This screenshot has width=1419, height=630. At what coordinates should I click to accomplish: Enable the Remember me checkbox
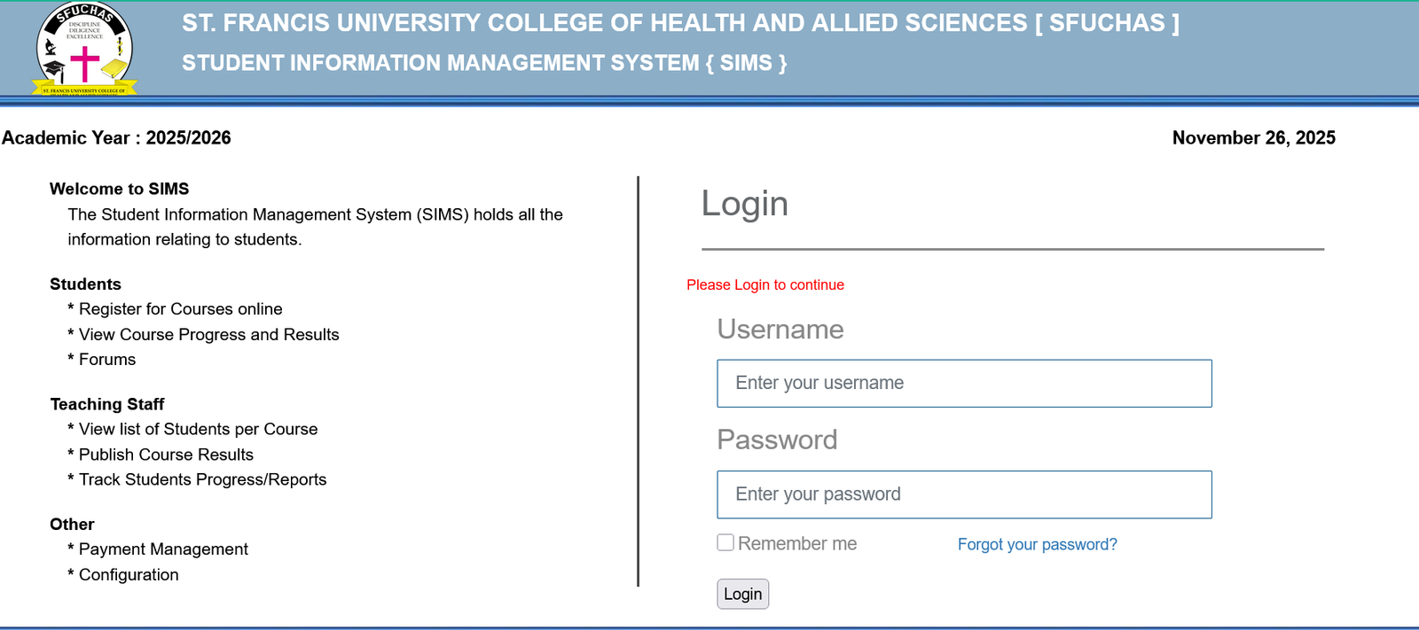tap(725, 542)
